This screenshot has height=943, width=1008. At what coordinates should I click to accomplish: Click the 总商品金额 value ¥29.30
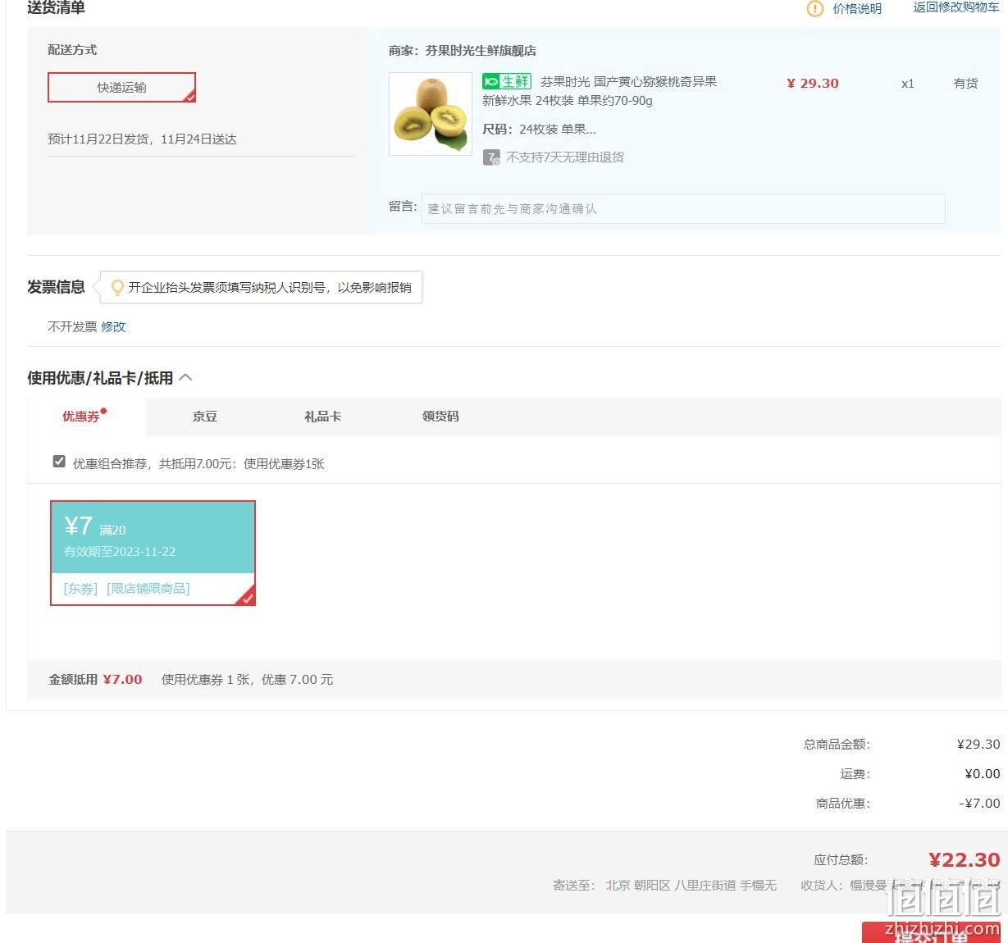[x=978, y=745]
